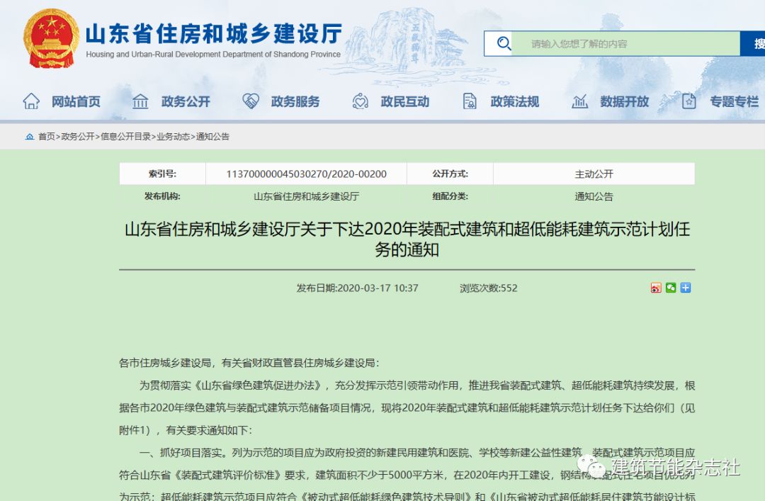
Task: Share the article via WeChat icon
Action: coord(671,288)
